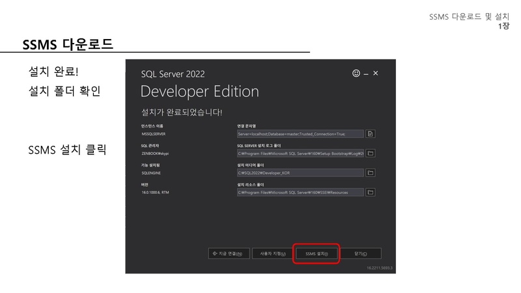
Task: Click the 16.0.1000.6 RTM version text
Action: [155, 193]
